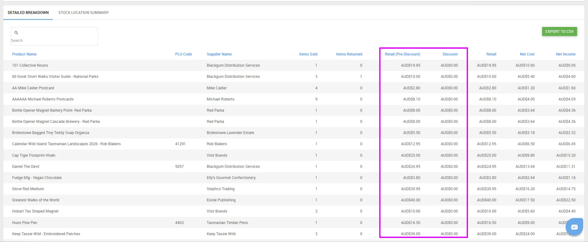Click PLU code 41291
The image size is (588, 242).
180,144
